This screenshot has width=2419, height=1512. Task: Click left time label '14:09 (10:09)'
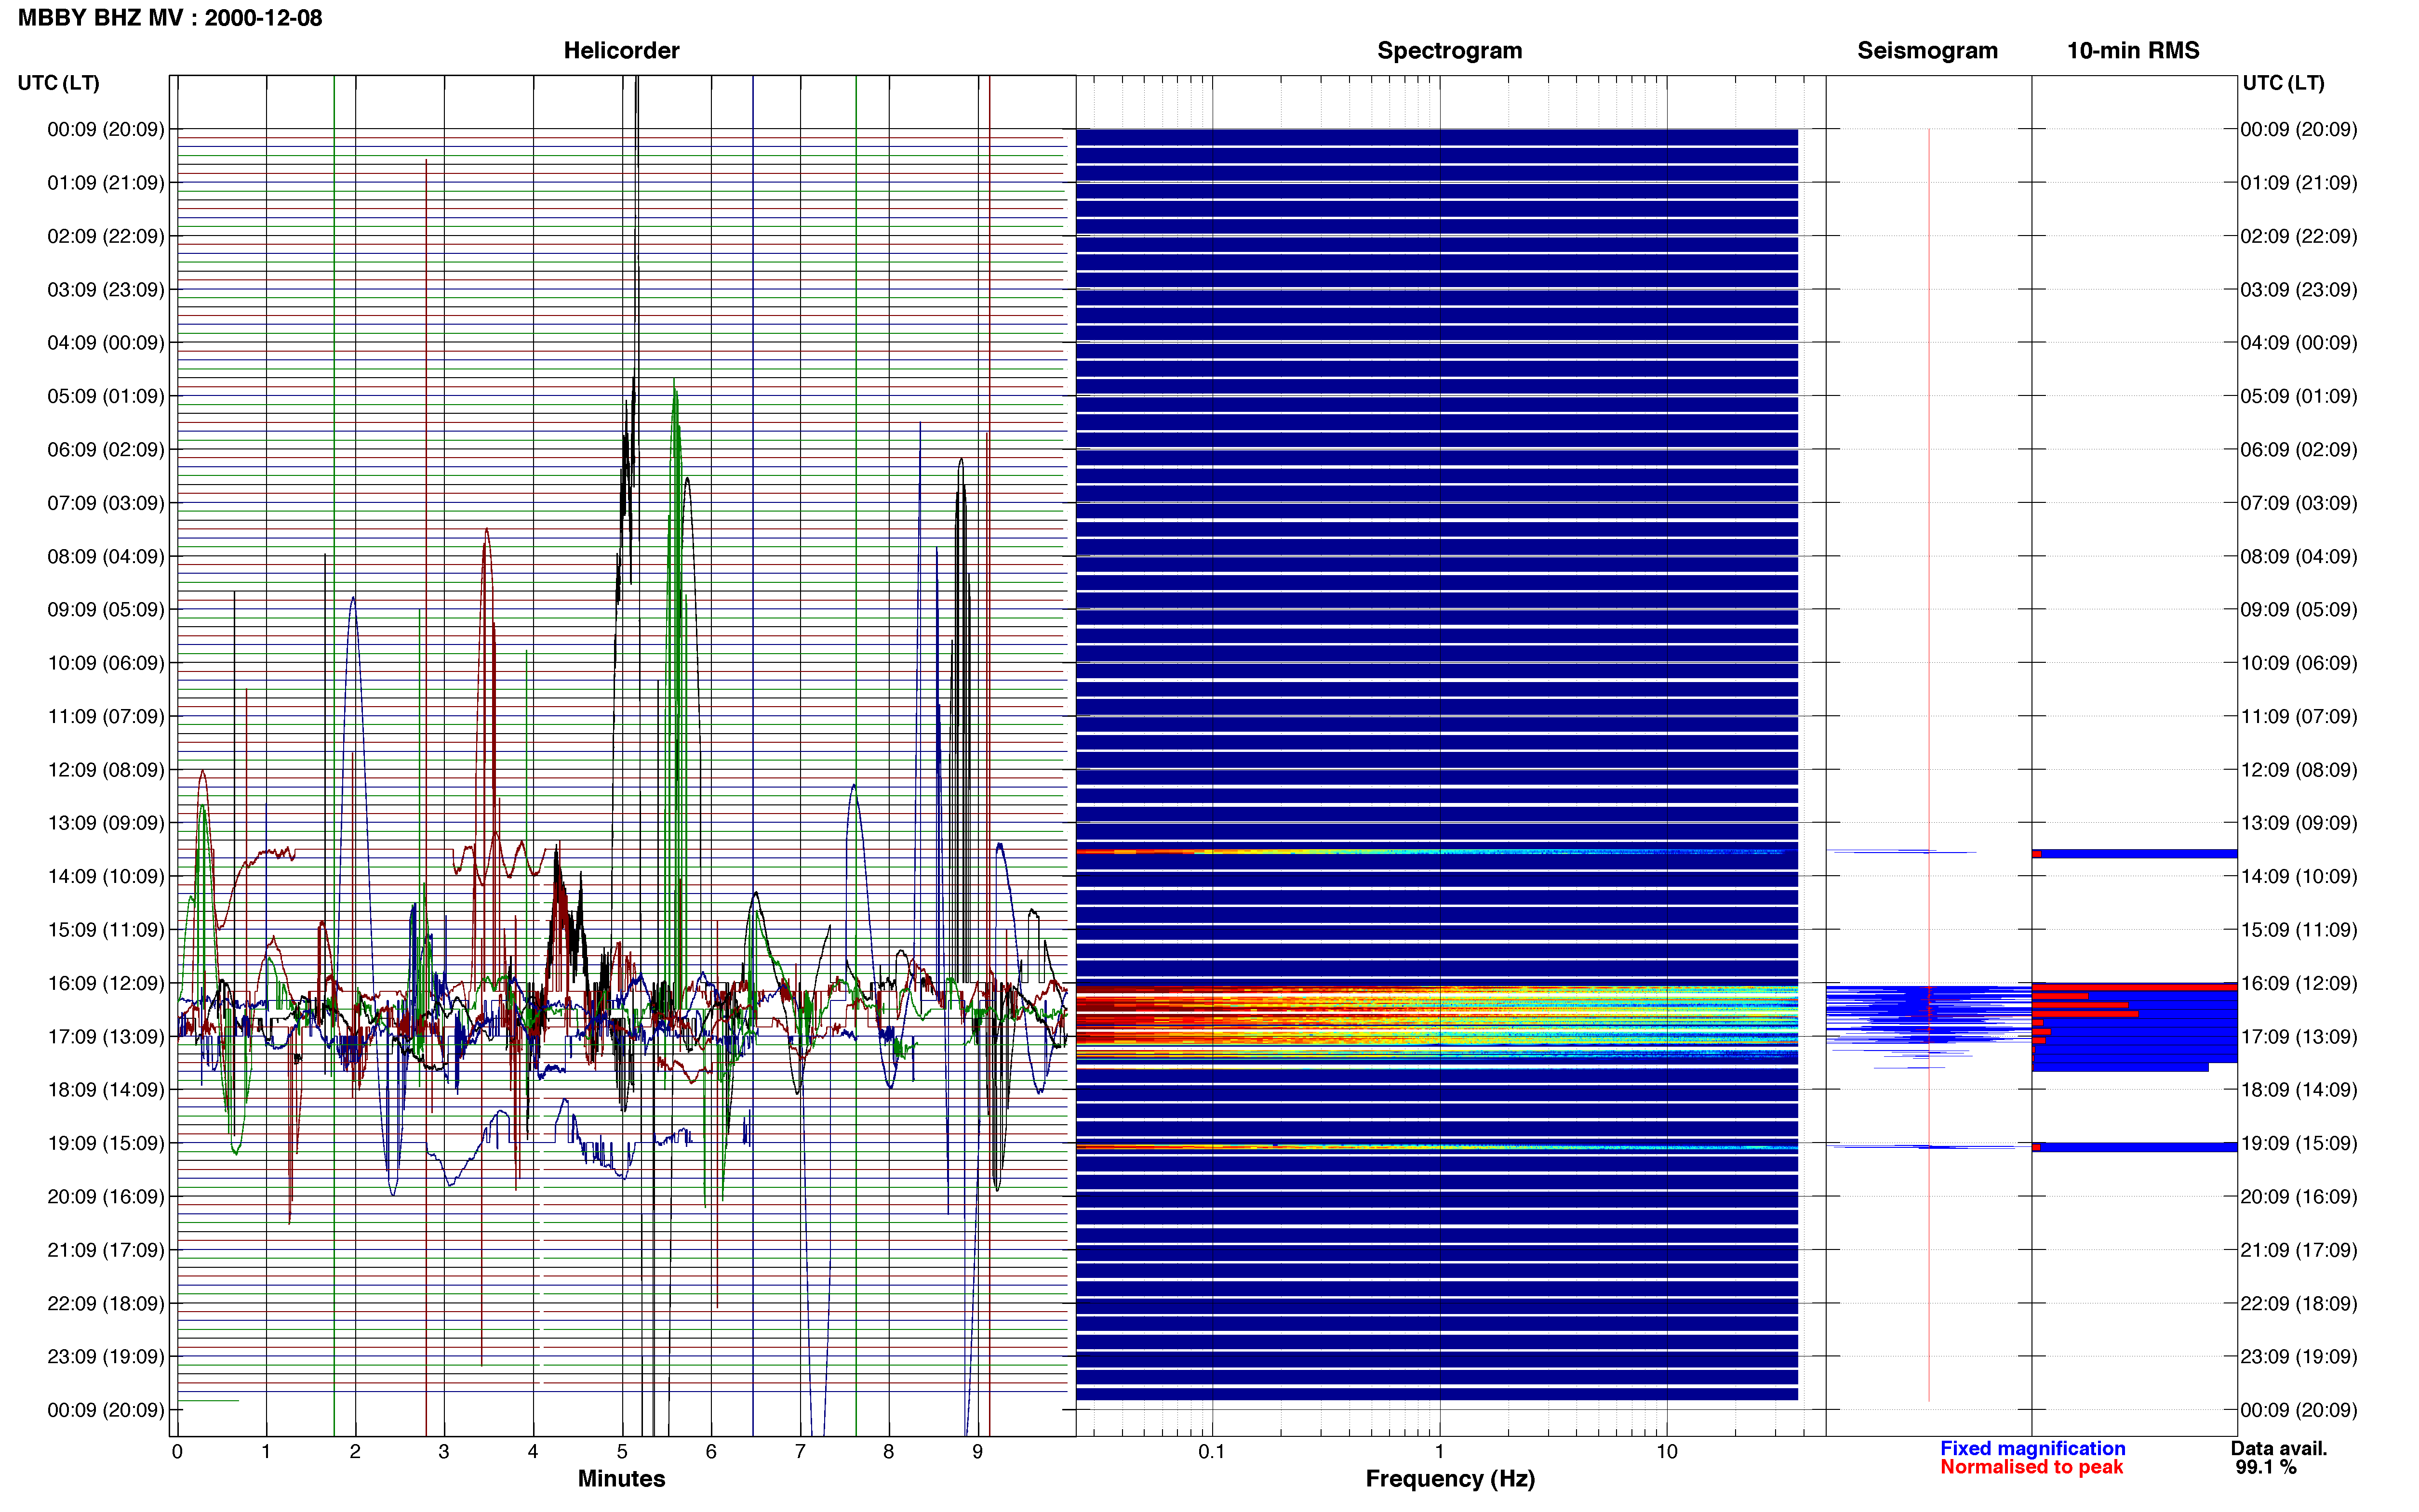[x=106, y=876]
